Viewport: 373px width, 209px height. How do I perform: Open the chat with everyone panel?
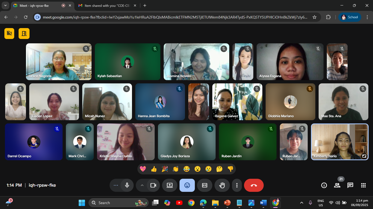(350, 185)
